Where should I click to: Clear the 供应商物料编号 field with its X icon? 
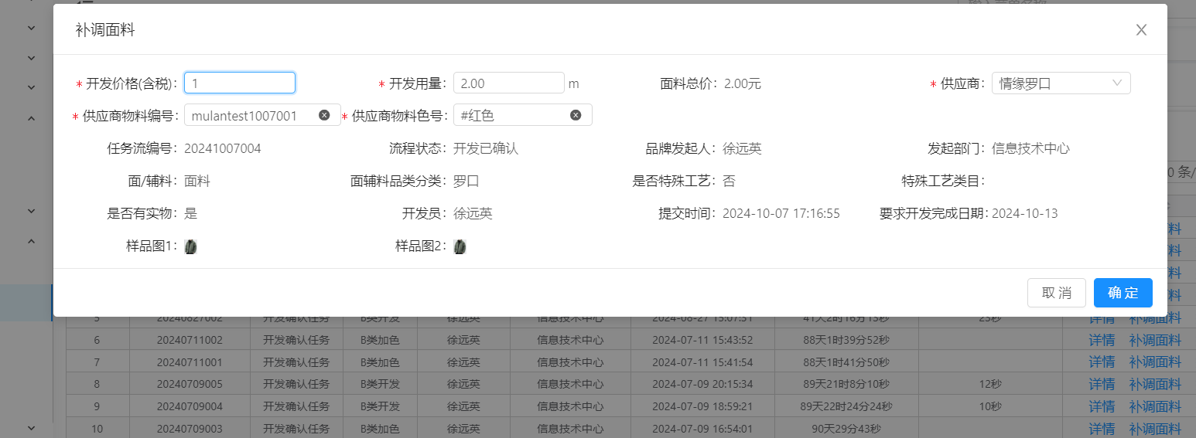[324, 115]
